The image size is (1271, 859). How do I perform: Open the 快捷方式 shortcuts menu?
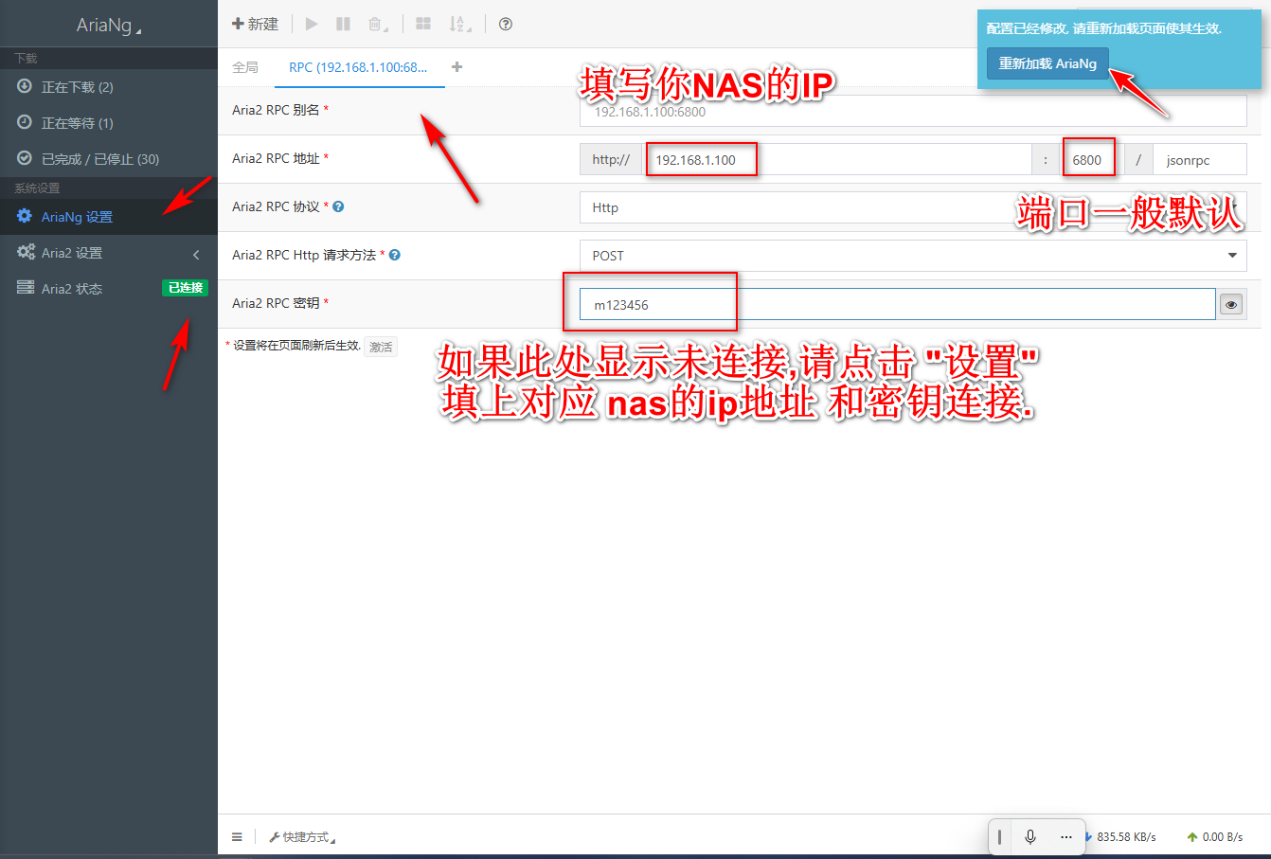pos(303,837)
